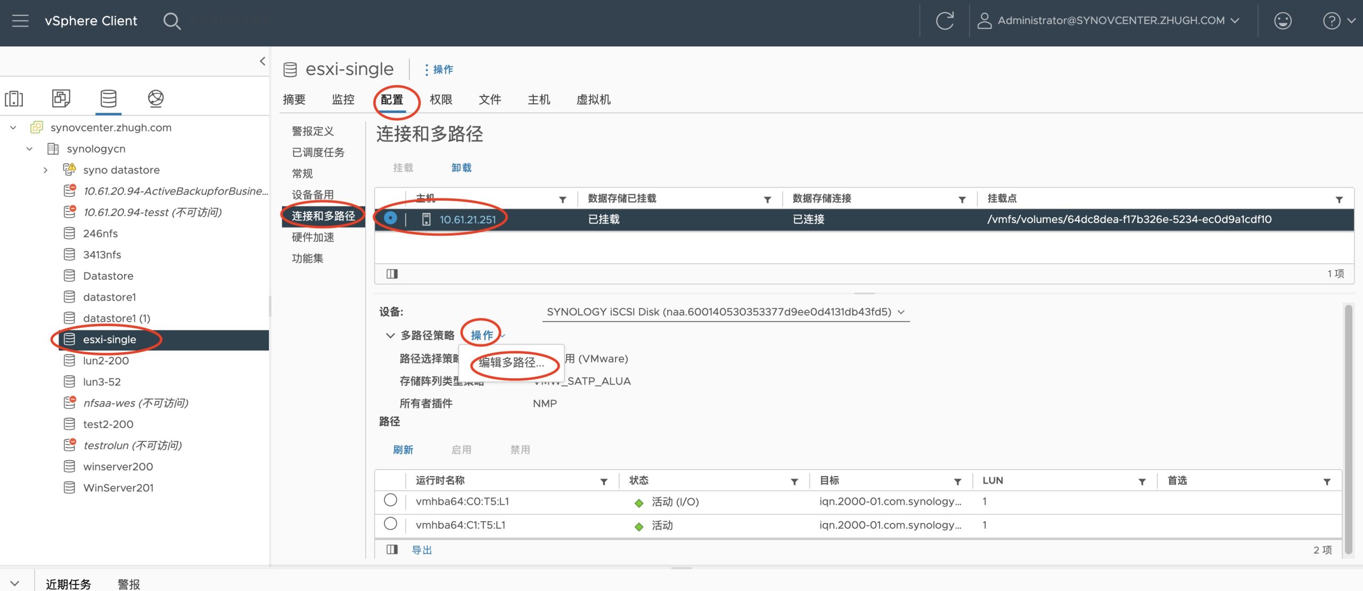Image resolution: width=1363 pixels, height=591 pixels.
Task: Open the hamburger main menu
Action: [20, 21]
